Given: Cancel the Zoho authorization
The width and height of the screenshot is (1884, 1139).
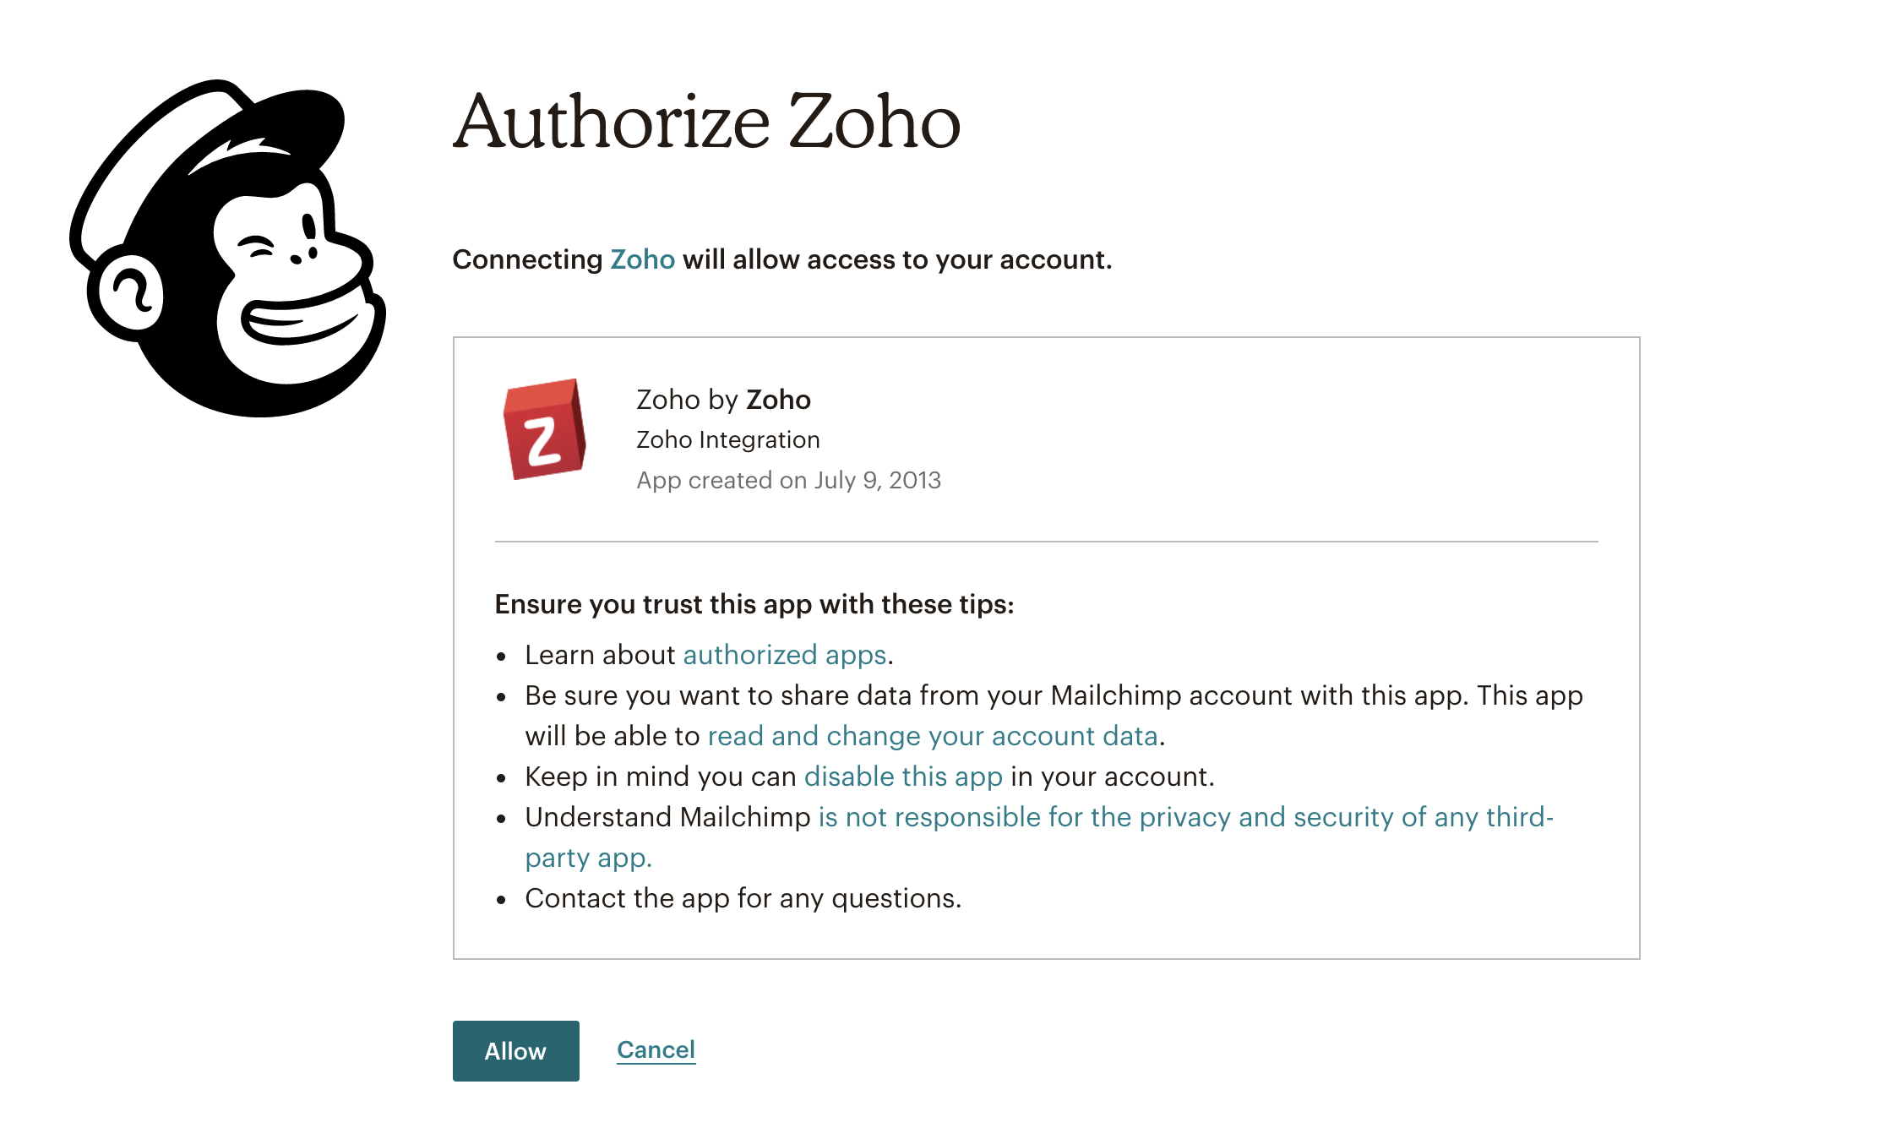Looking at the screenshot, I should (x=656, y=1049).
